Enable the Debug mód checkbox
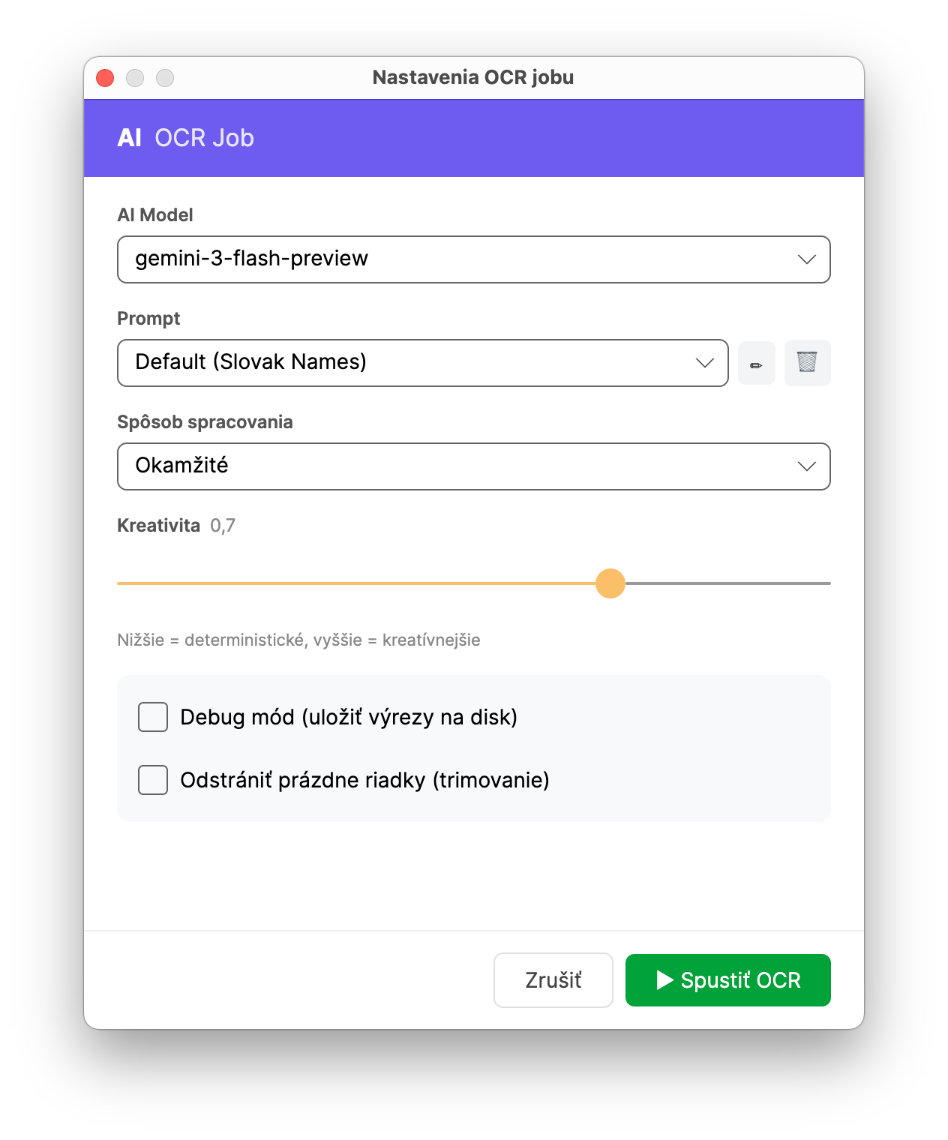Viewport: 948px width, 1140px height. tap(153, 717)
